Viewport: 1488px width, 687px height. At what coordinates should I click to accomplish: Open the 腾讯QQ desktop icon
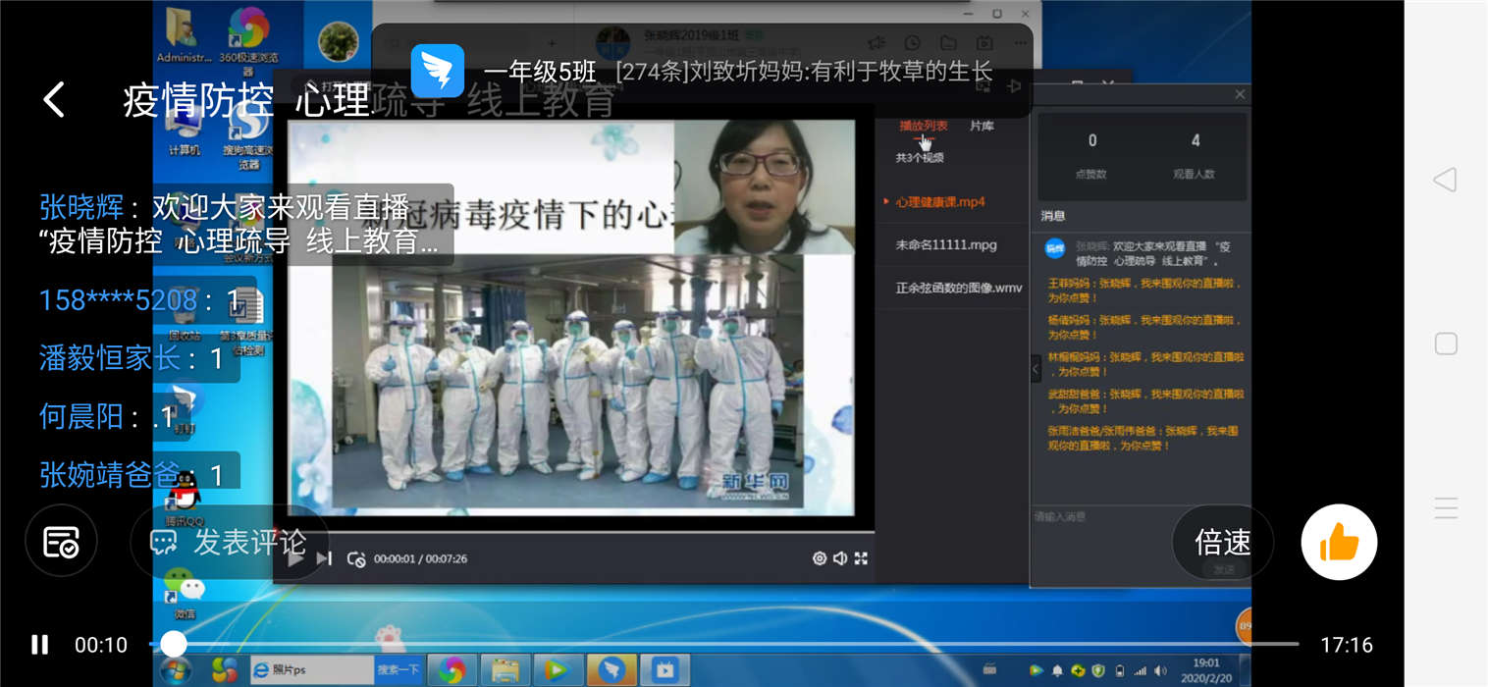tap(184, 499)
